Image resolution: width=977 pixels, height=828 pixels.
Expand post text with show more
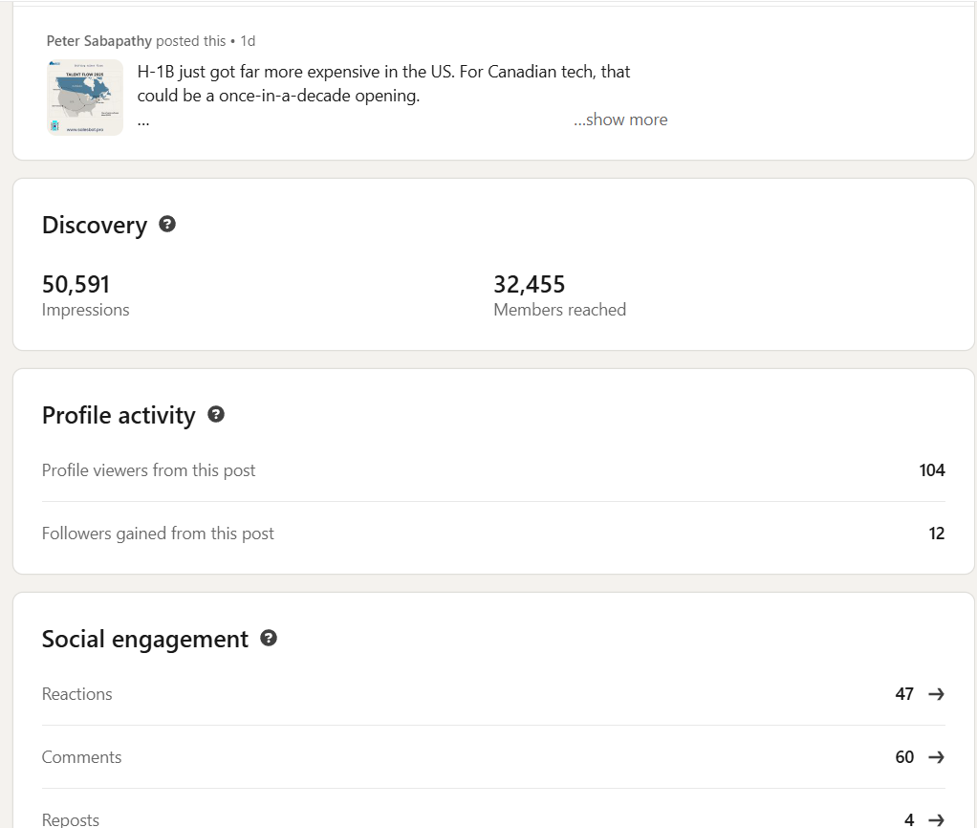coord(620,120)
